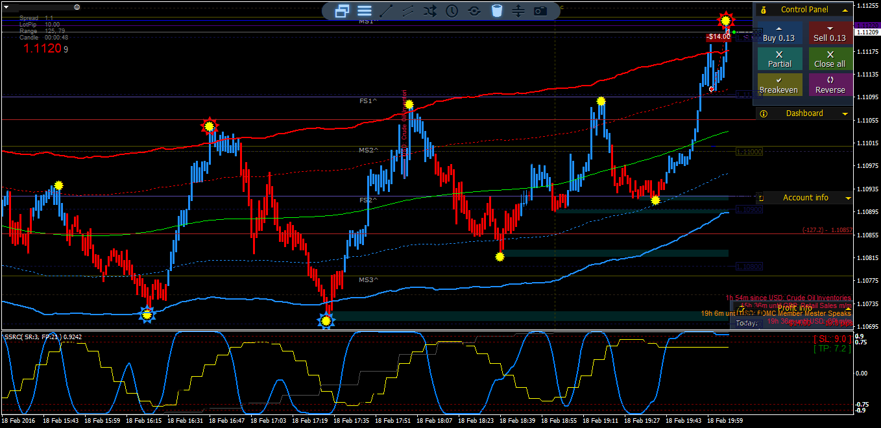
Task: Click the MS2^ level label
Action: [368, 150]
